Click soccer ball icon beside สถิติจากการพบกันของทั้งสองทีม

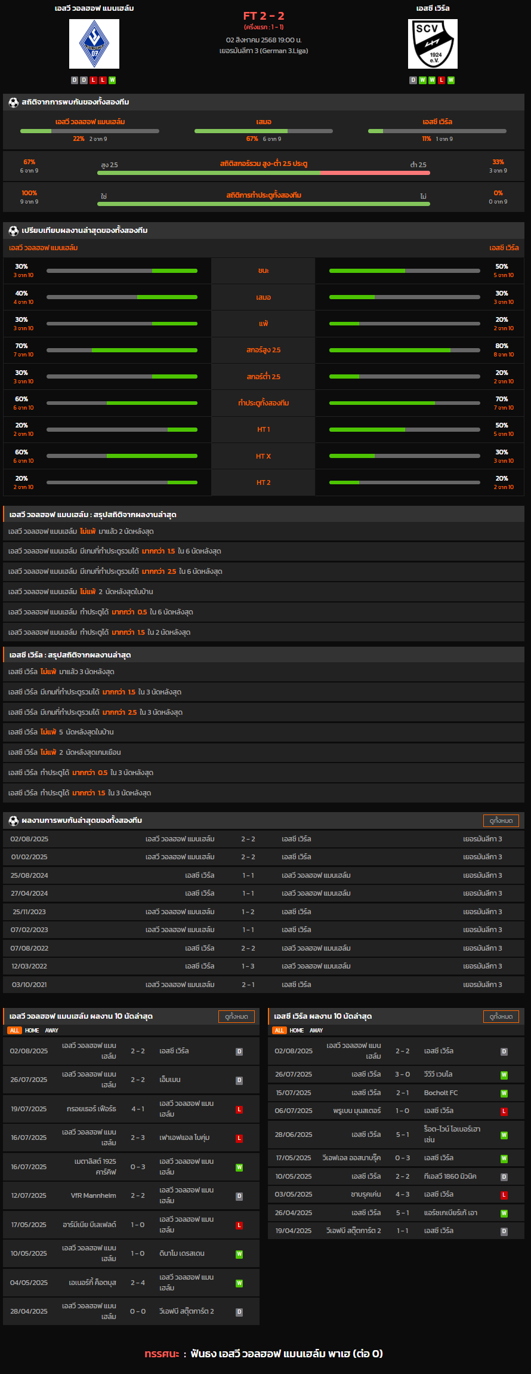coord(13,102)
